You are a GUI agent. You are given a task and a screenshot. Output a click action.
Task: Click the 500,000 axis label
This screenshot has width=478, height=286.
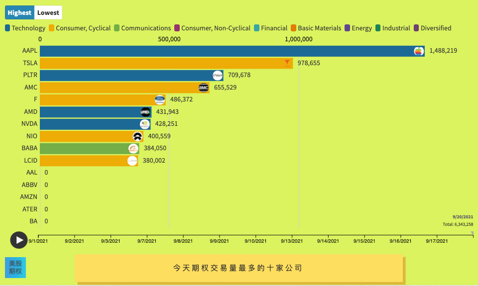(169, 39)
